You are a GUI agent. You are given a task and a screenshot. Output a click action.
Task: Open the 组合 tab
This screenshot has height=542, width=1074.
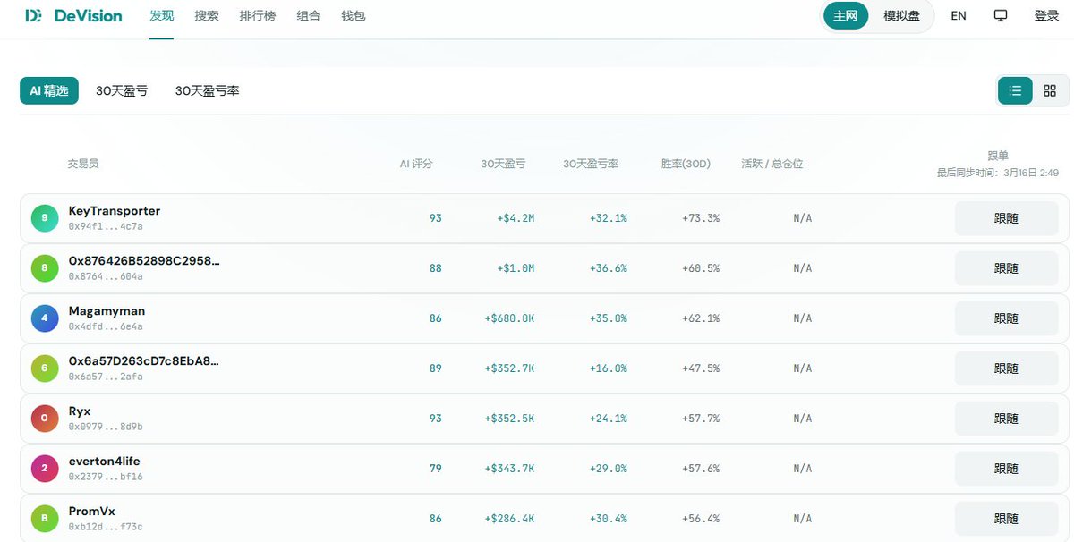click(x=309, y=16)
